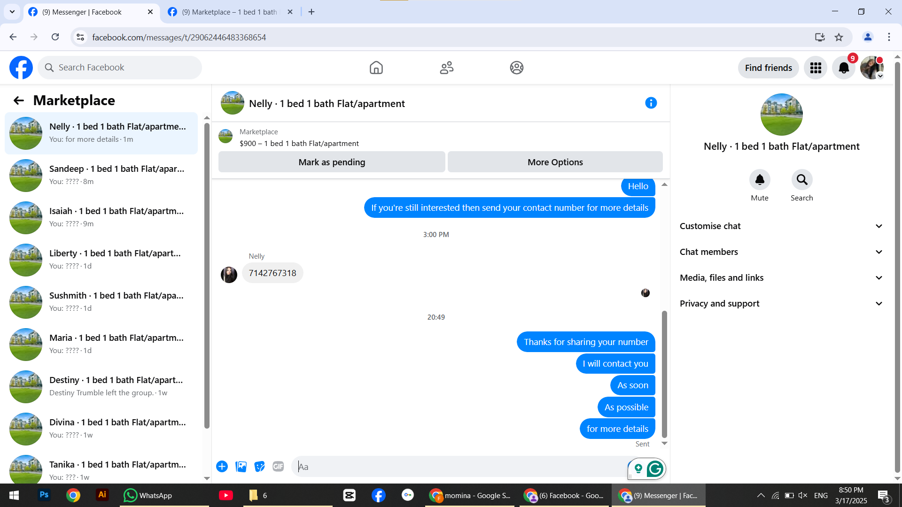Screen dimensions: 902x507
Task: Switch to Messenger | Facebook tab
Action: coord(92,12)
